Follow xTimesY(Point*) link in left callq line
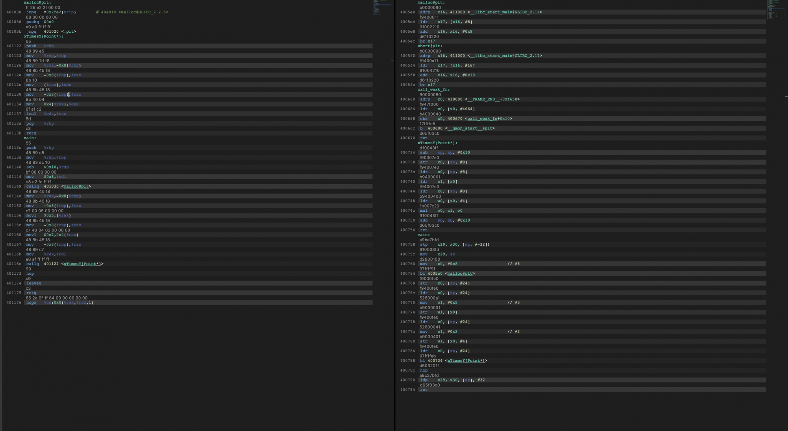This screenshot has height=431, width=788. pos(82,264)
